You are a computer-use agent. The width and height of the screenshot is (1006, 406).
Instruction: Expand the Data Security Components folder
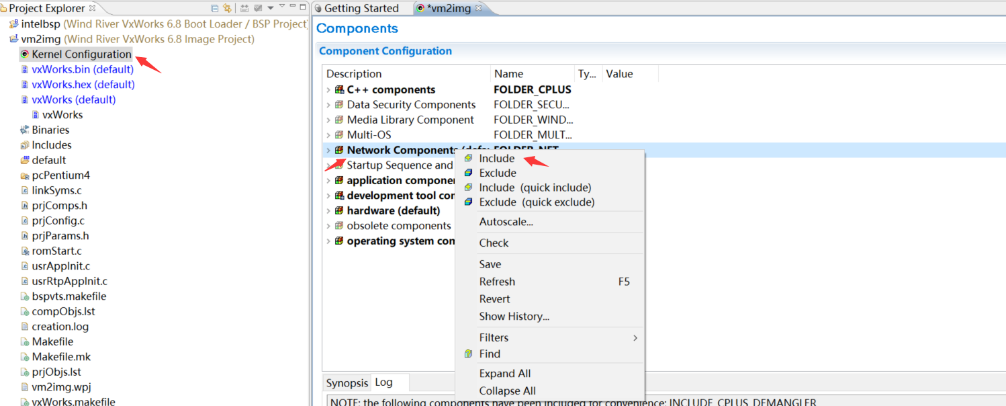(x=328, y=104)
